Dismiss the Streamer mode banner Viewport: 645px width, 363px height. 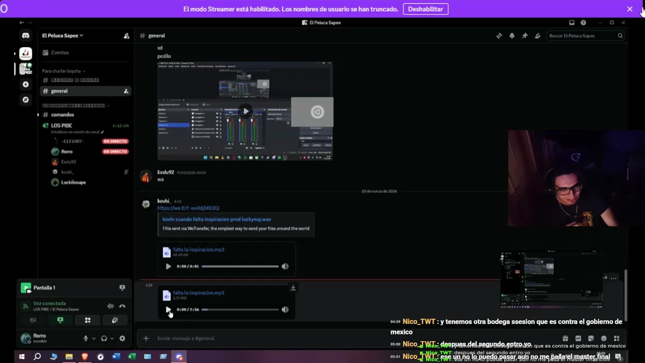point(630,9)
